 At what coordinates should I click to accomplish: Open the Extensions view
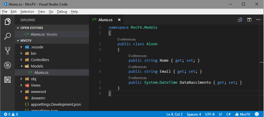pyautogui.click(x=8, y=80)
